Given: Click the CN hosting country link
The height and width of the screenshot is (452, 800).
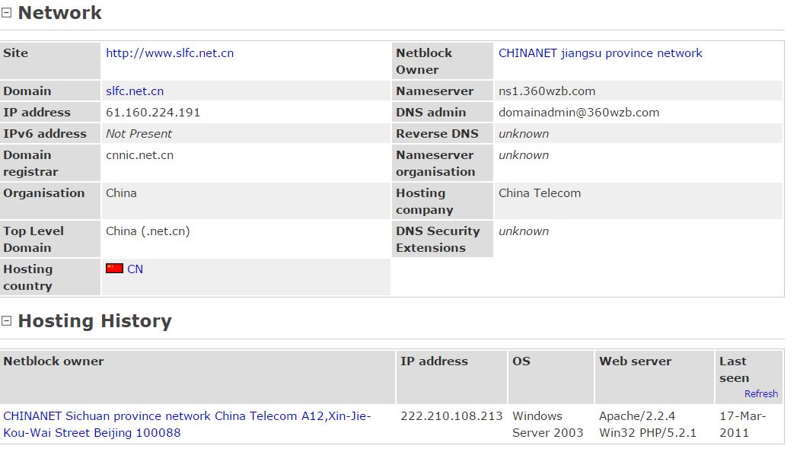Looking at the screenshot, I should click(x=135, y=269).
